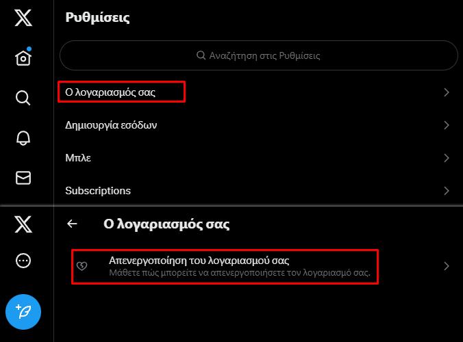Click Απενεργοποίηση του λογαριασμού σας link
This screenshot has height=342, width=463.
199,261
